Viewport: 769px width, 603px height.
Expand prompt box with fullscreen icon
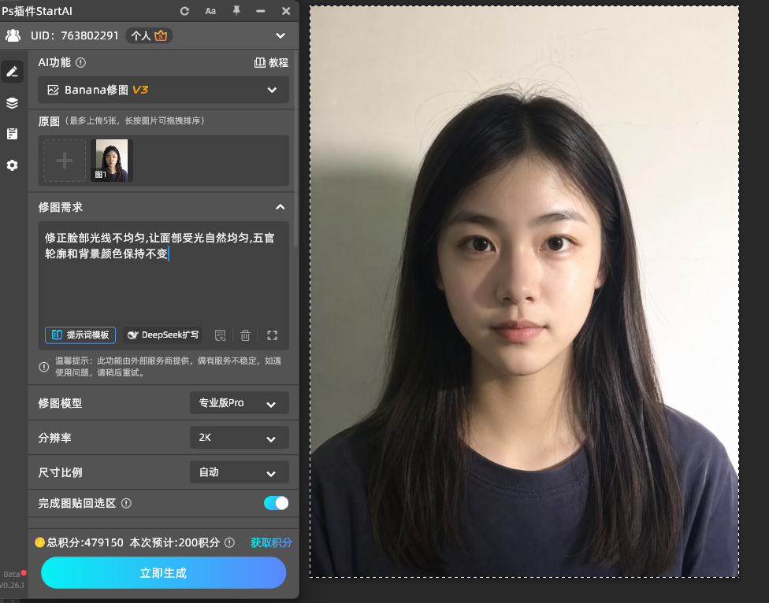coord(272,335)
